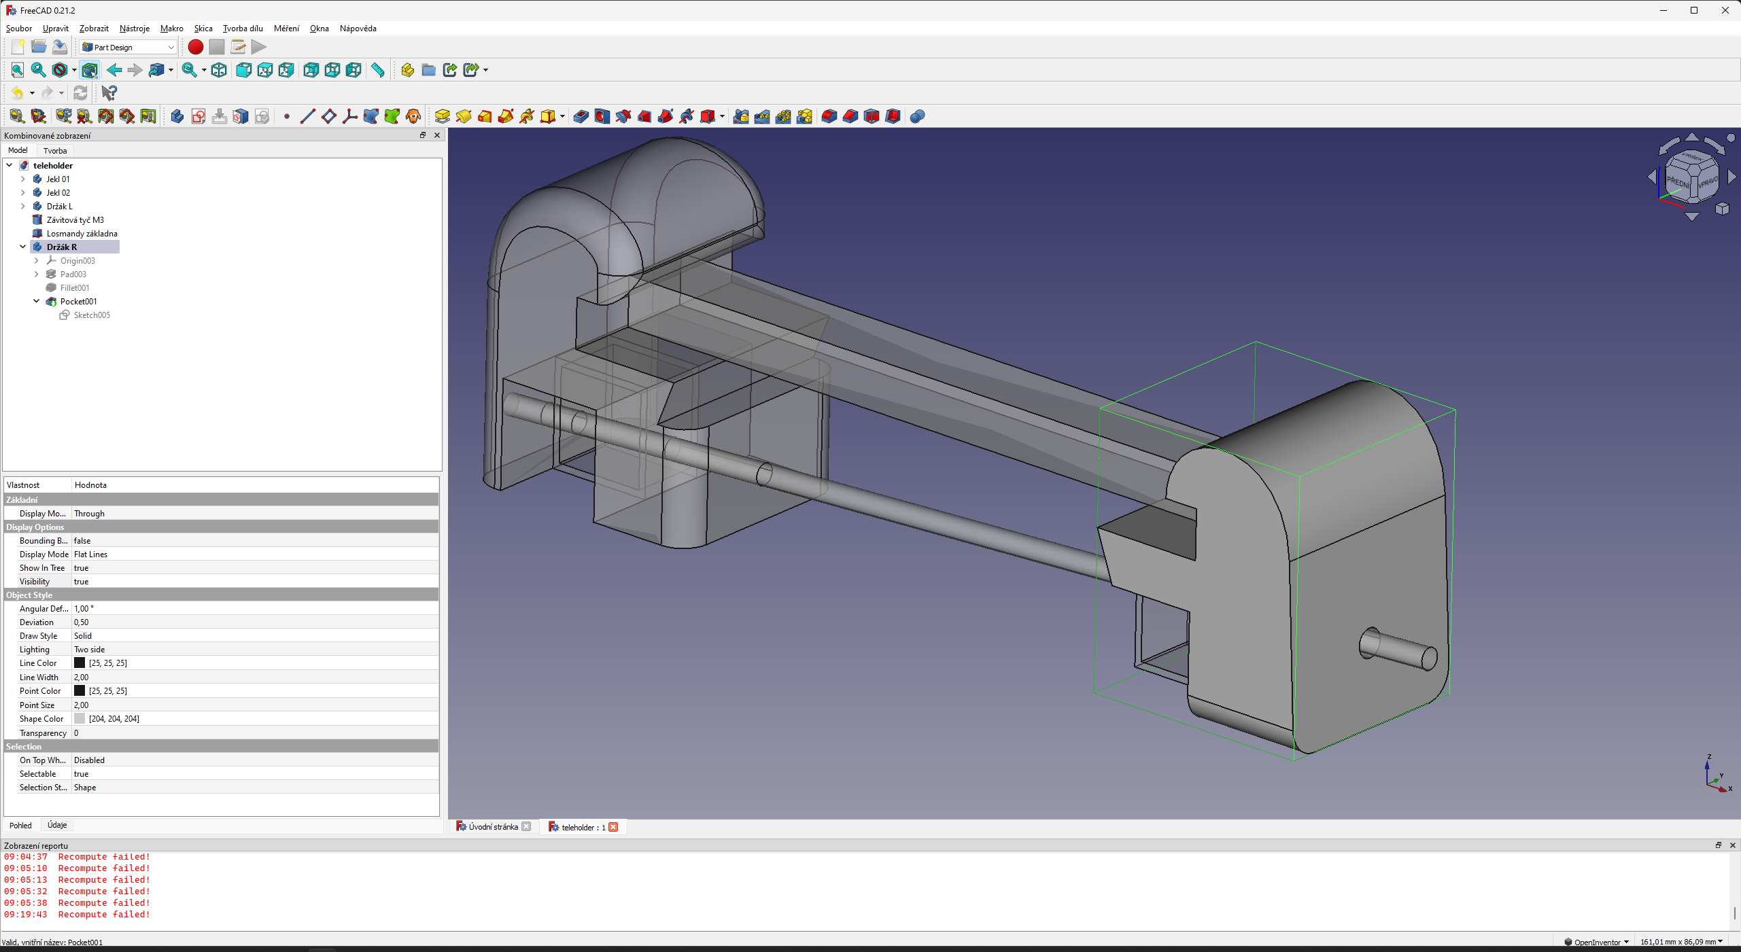Open the Part Design workbench dropdown

(128, 47)
